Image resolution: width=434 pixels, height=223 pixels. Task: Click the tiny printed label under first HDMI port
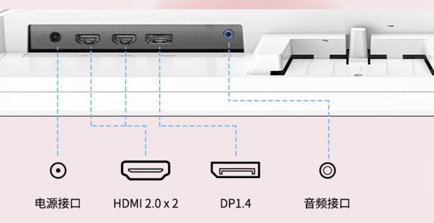pos(84,56)
